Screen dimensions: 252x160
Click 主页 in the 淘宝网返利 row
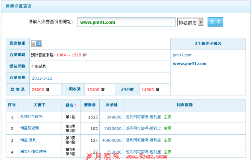(x=167, y=128)
